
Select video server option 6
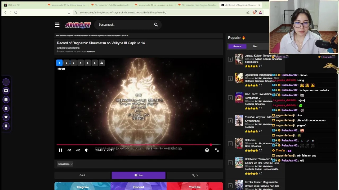pos(95,63)
